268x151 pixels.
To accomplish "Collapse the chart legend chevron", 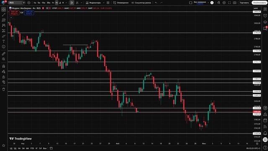I will click(11, 18).
